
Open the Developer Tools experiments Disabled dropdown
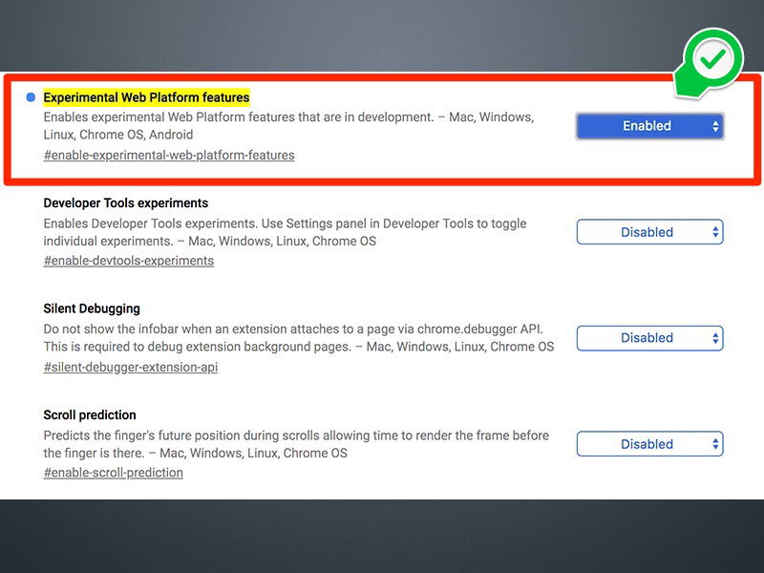pos(649,232)
